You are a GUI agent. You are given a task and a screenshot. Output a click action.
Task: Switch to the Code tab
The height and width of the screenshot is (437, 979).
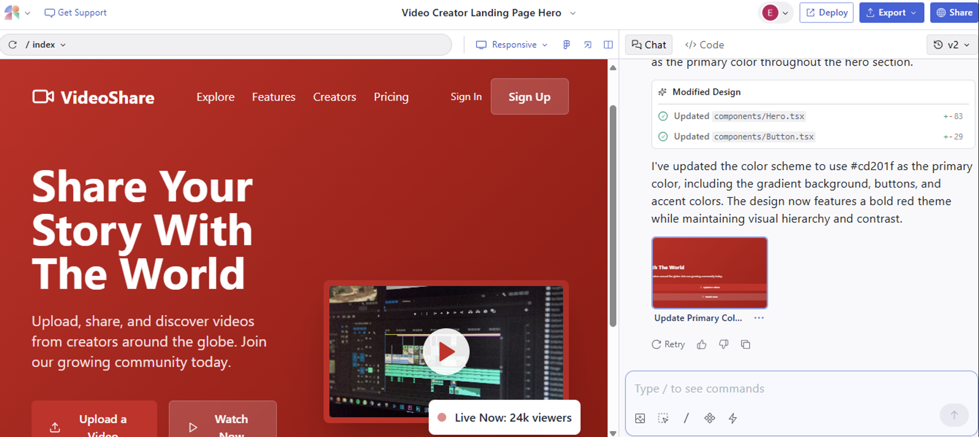coord(704,45)
